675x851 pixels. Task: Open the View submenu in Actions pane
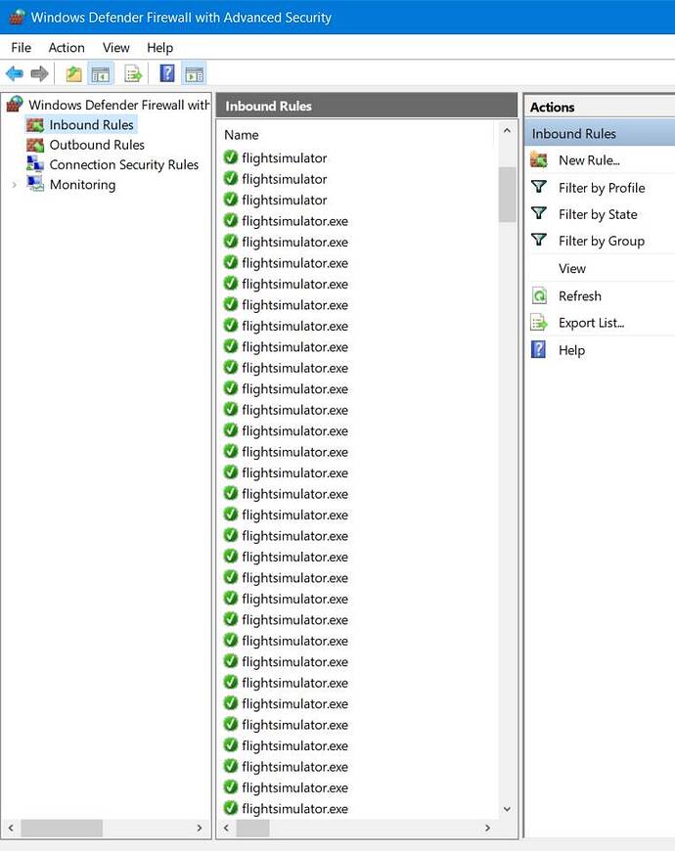572,269
